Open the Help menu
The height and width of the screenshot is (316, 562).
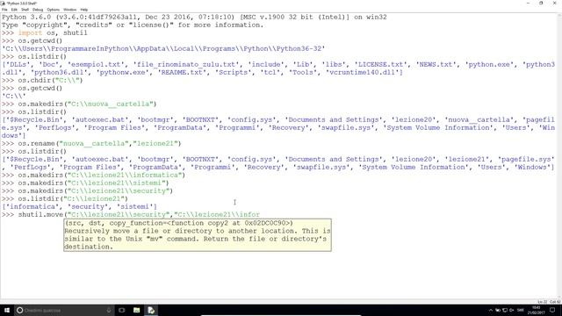[84, 10]
